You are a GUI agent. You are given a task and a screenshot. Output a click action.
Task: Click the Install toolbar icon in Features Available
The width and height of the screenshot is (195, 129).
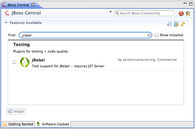pos(169,24)
